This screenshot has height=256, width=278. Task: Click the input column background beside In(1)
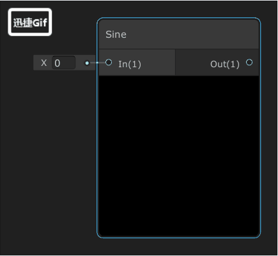click(x=158, y=63)
